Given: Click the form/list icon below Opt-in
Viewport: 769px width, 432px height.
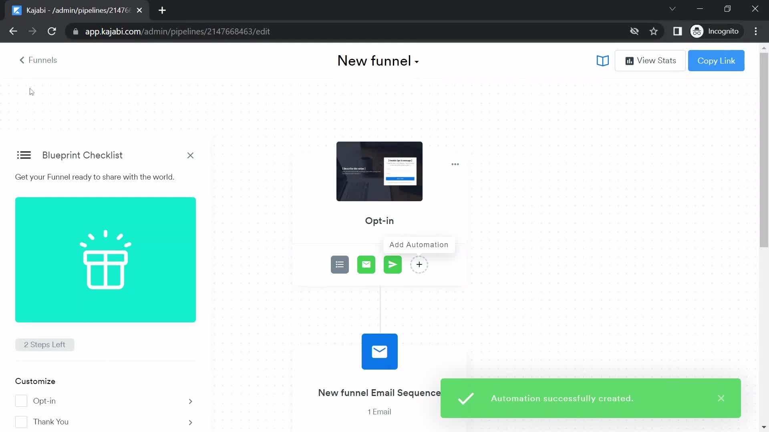Looking at the screenshot, I should [x=340, y=264].
